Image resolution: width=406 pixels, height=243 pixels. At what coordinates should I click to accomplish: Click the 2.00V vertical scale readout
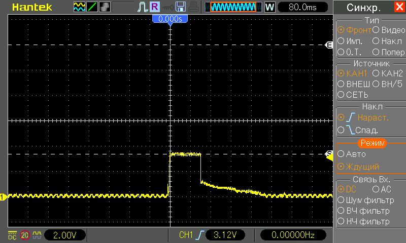coord(65,235)
